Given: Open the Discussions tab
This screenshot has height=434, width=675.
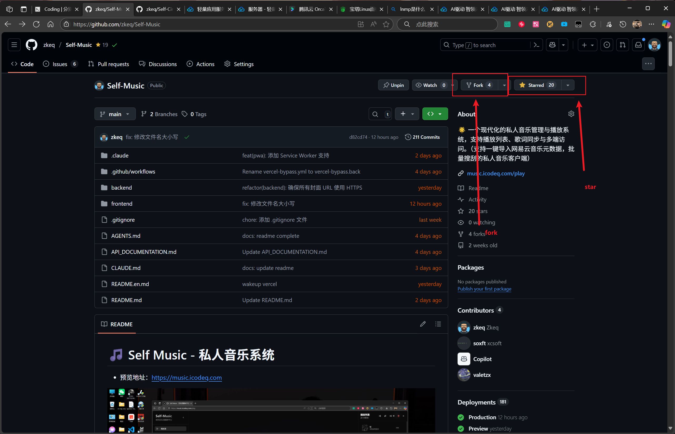Looking at the screenshot, I should [x=158, y=64].
